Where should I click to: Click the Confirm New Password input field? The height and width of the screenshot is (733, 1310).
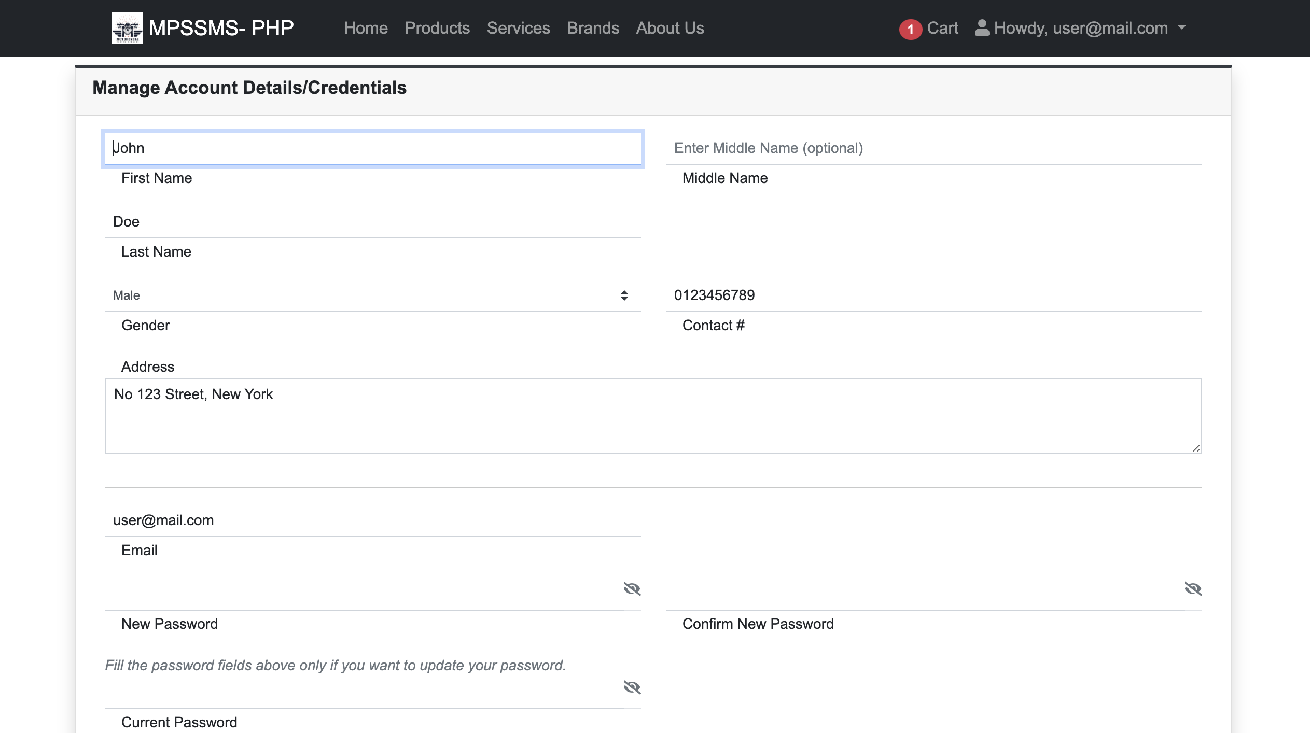point(925,594)
